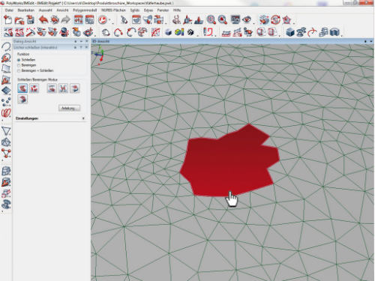Open the Polygonmodell menu
This screenshot has width=375, height=281.
tap(85, 10)
